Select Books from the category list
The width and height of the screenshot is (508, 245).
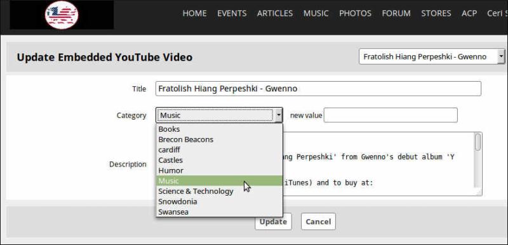click(x=219, y=129)
